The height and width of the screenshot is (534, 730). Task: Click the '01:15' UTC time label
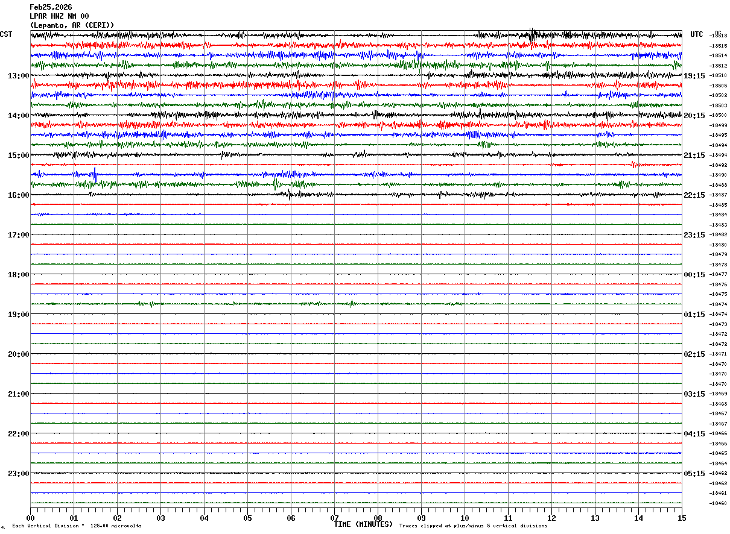click(694, 315)
